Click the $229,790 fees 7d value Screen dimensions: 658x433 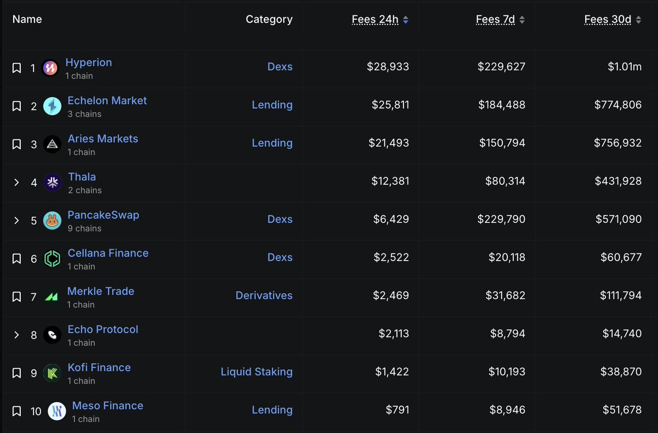pyautogui.click(x=502, y=219)
